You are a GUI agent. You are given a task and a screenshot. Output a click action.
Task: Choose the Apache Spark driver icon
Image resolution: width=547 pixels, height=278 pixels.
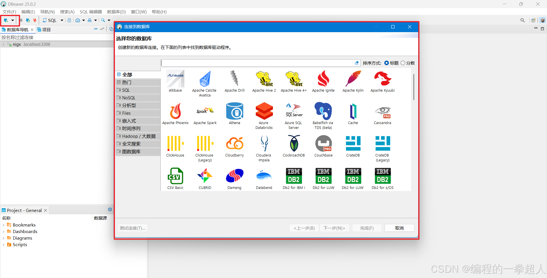pos(205,111)
